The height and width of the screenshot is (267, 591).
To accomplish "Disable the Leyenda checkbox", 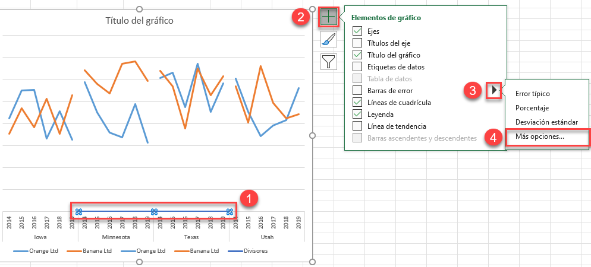I will pos(357,114).
